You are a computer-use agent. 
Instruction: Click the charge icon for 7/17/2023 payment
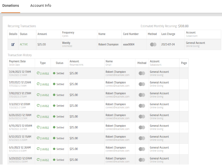(x=38, y=84)
